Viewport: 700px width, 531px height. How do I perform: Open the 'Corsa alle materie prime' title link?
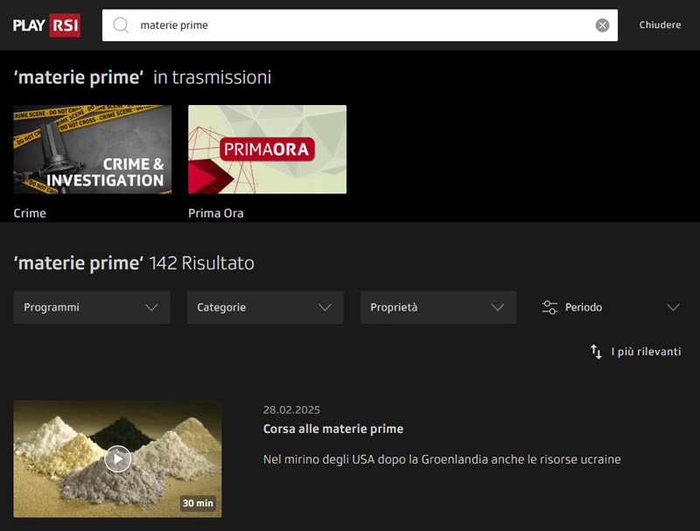click(x=333, y=429)
